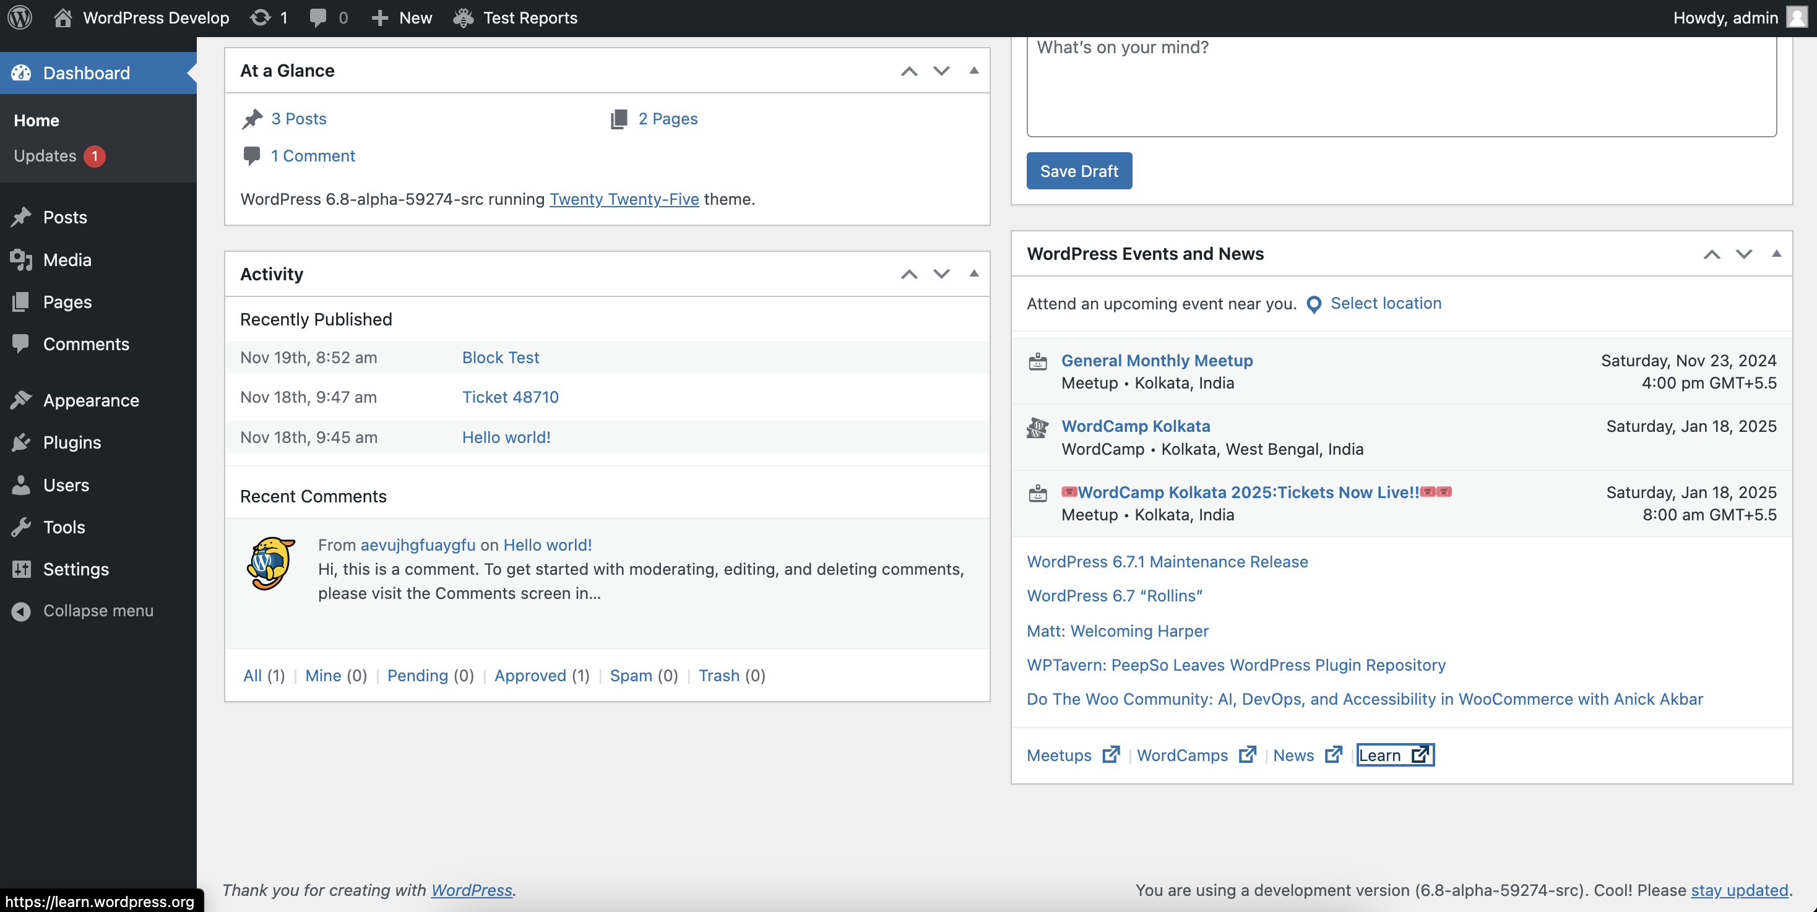Click the Wapuu avatar in Recent Comments
The width and height of the screenshot is (1817, 912).
[271, 563]
